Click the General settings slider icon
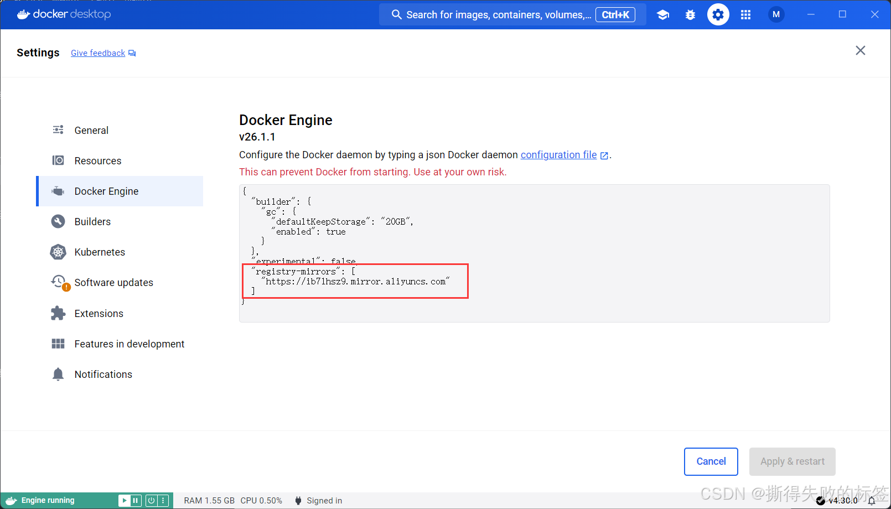The width and height of the screenshot is (891, 509). tap(58, 130)
